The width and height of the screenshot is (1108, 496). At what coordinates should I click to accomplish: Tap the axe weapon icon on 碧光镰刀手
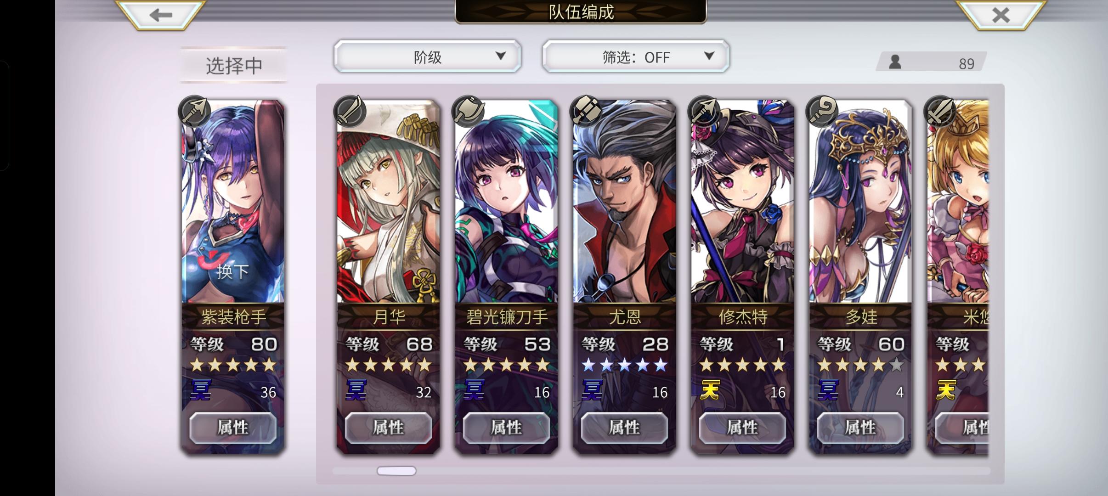click(468, 111)
